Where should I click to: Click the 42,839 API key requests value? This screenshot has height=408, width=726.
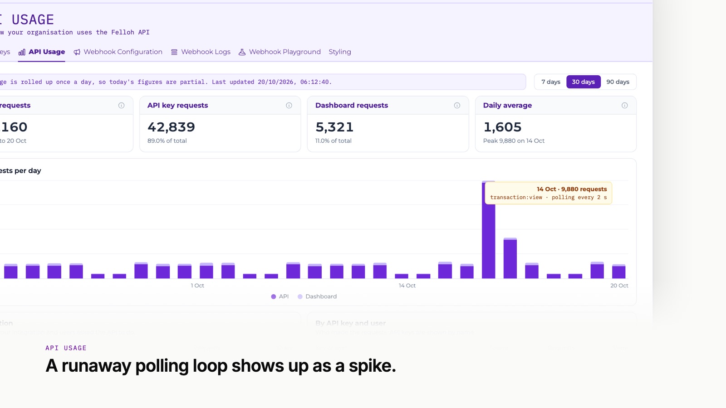click(x=171, y=127)
